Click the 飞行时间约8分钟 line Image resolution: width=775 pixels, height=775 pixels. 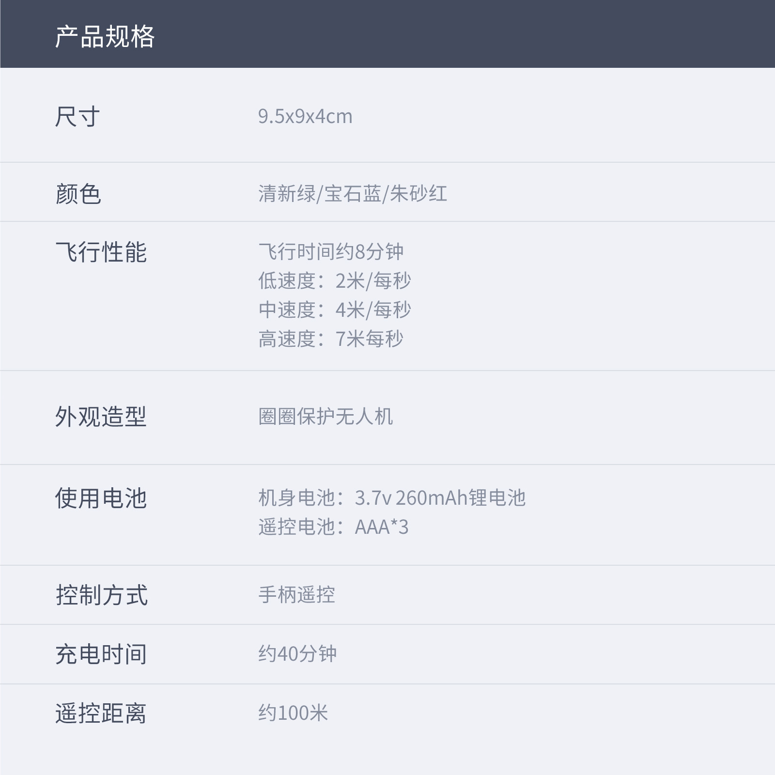pos(331,252)
